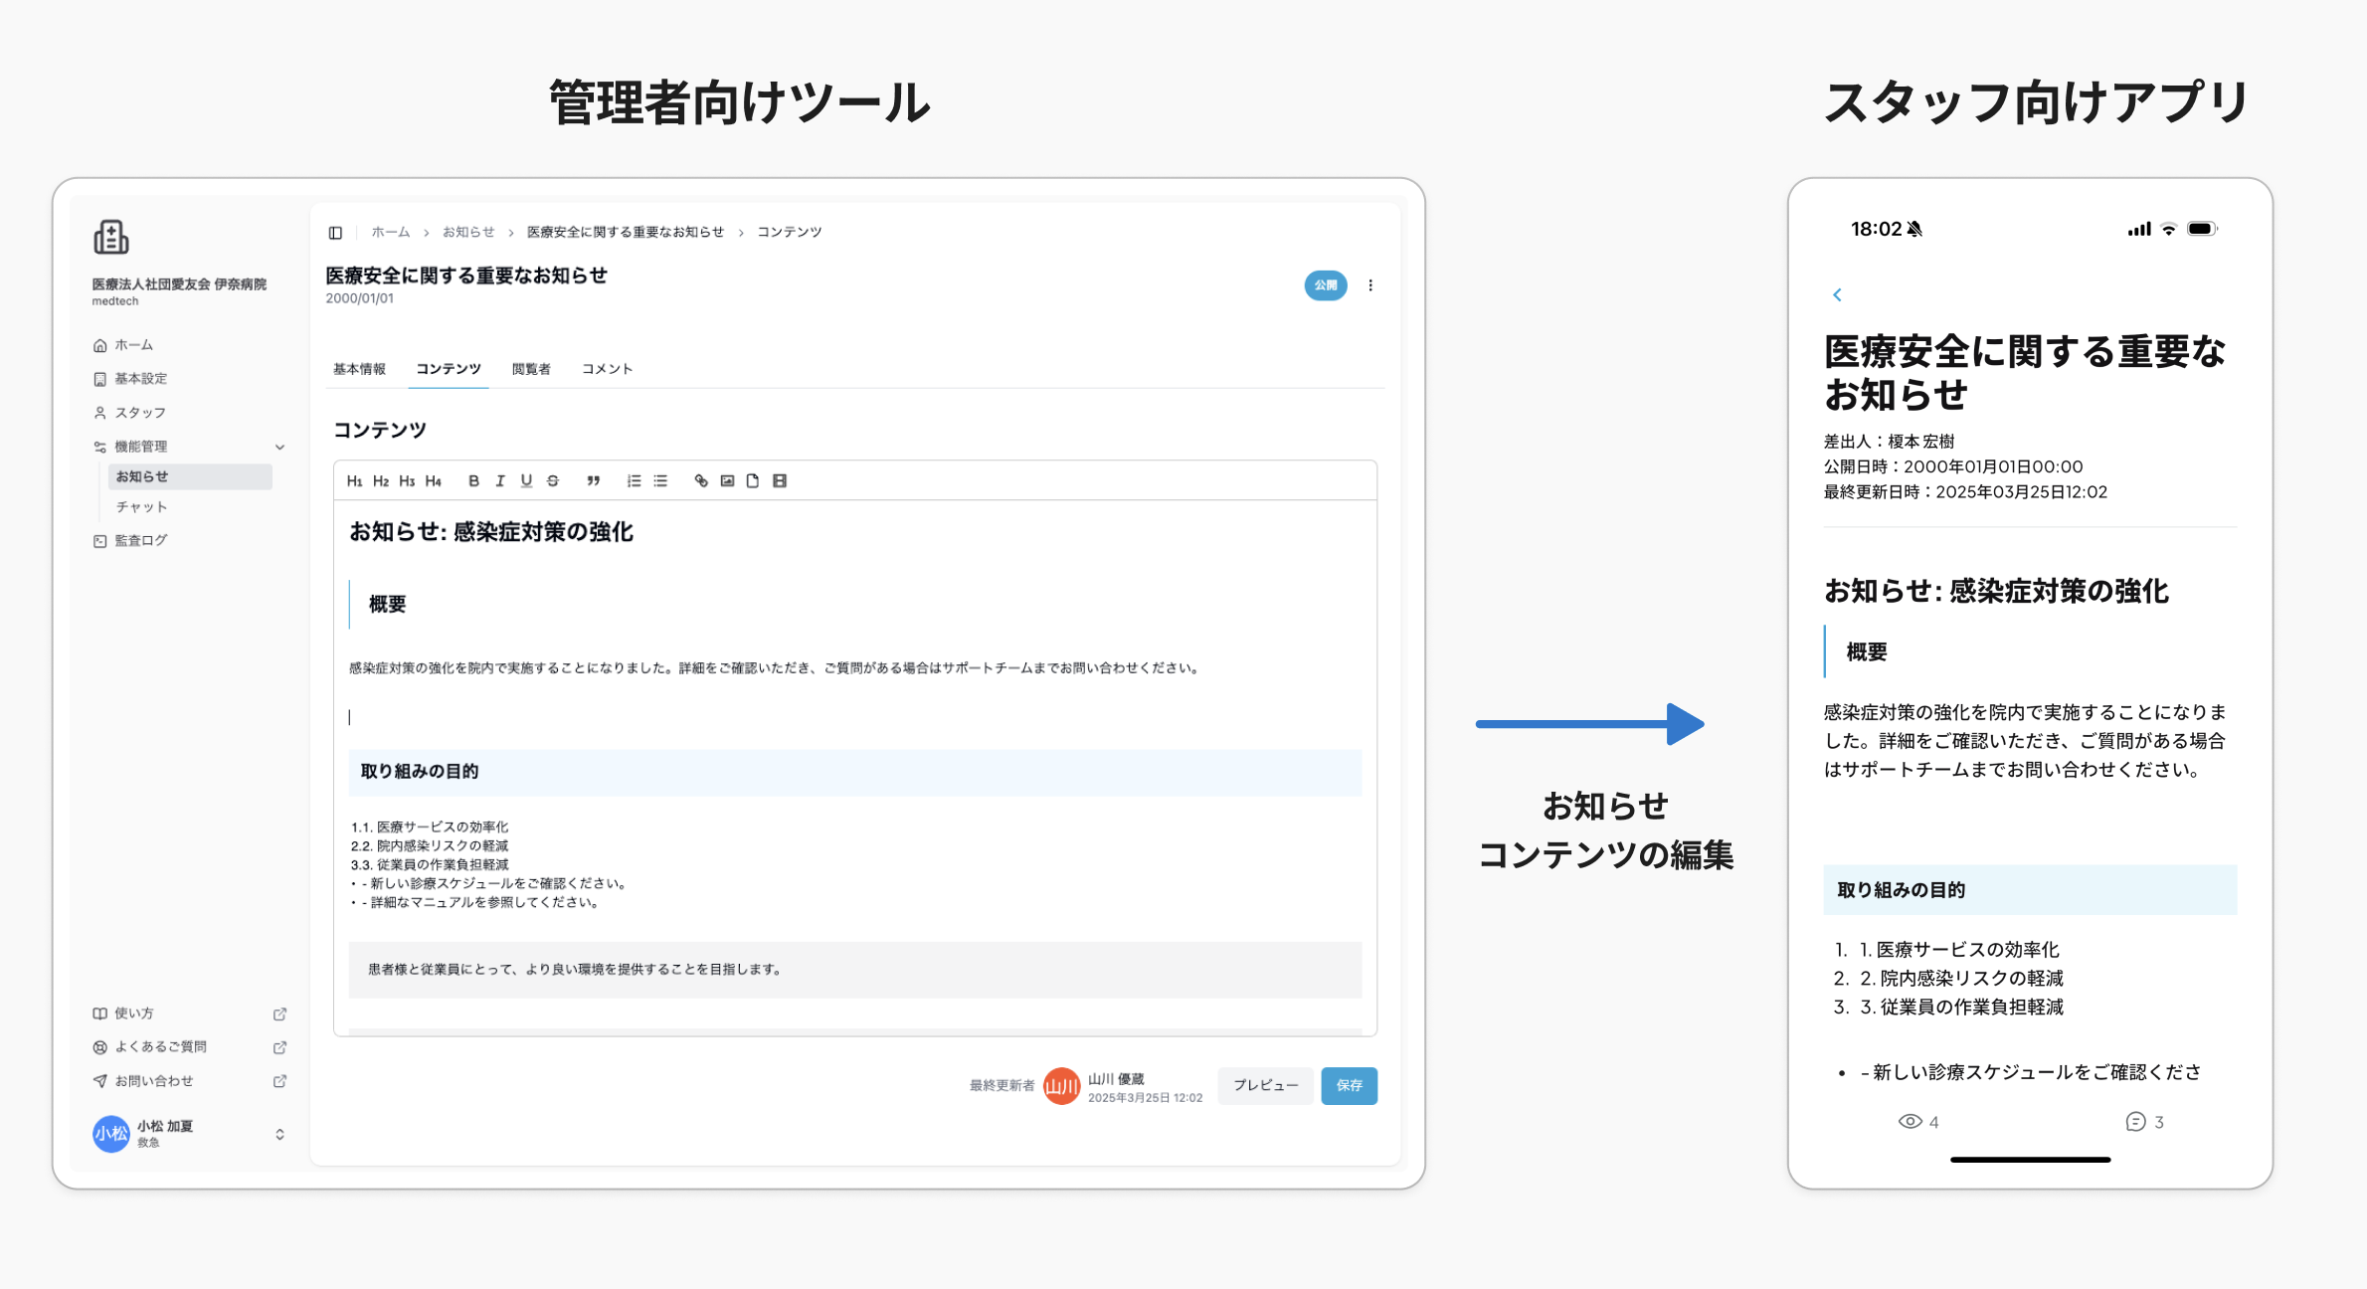Switch to the 基本情報 tab
Image resolution: width=2367 pixels, height=1289 pixels.
pos(359,369)
